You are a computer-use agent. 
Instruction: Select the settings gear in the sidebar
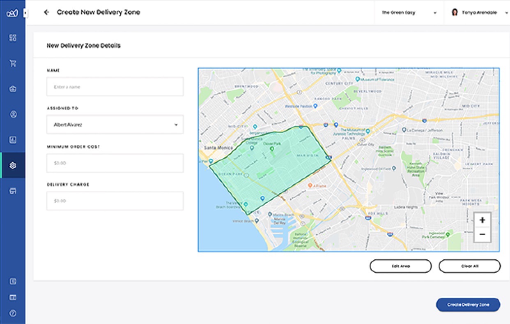13,165
